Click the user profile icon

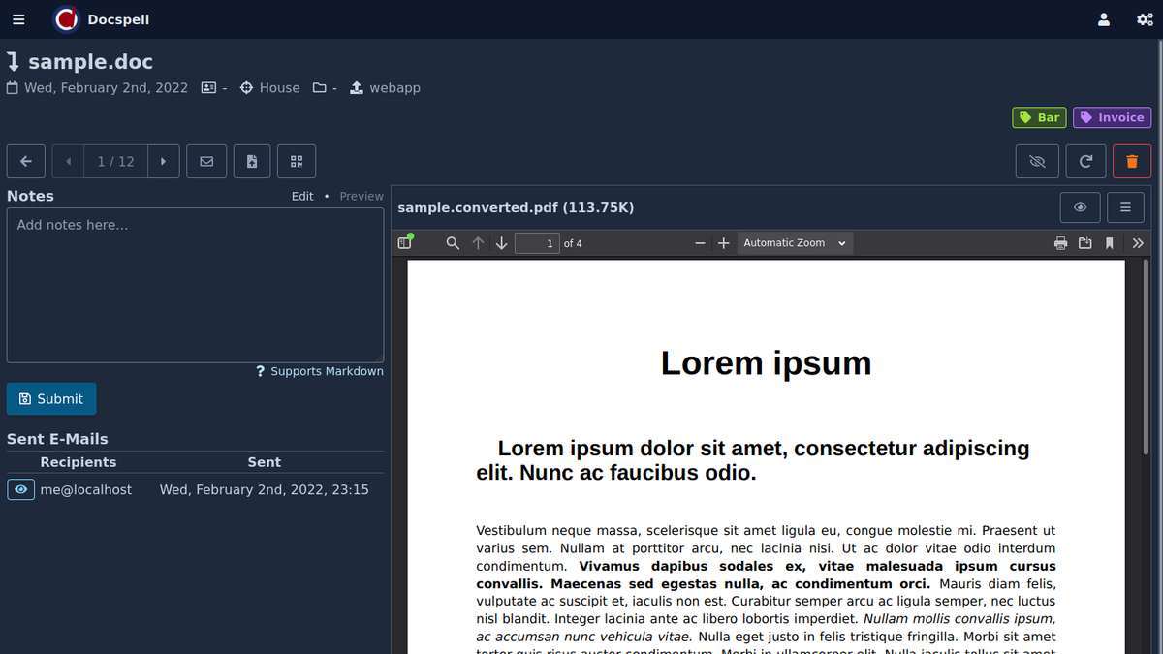(1103, 19)
